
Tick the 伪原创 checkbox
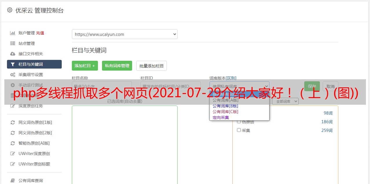[239, 122]
